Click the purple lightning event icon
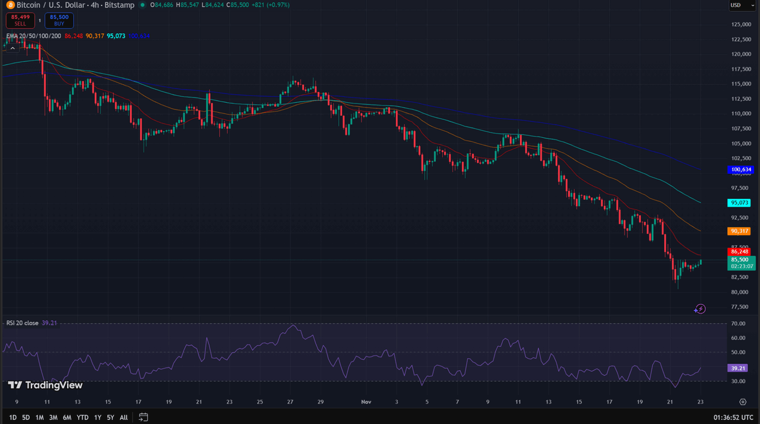 [x=700, y=309]
